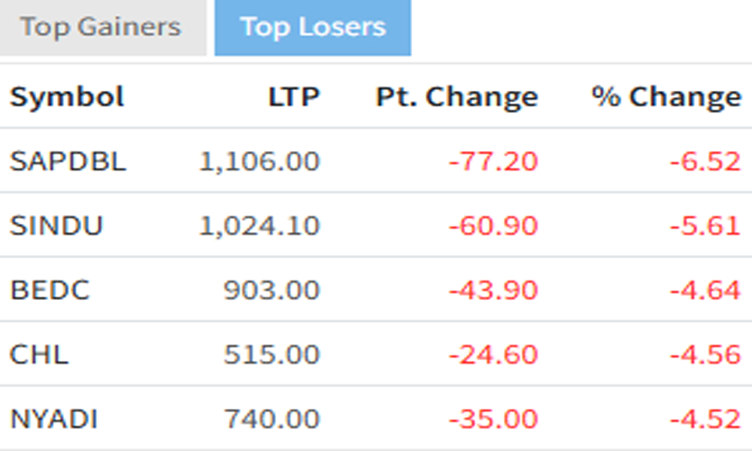
Task: Click SAPDBL's LTP value 1,106.00
Action: (259, 161)
